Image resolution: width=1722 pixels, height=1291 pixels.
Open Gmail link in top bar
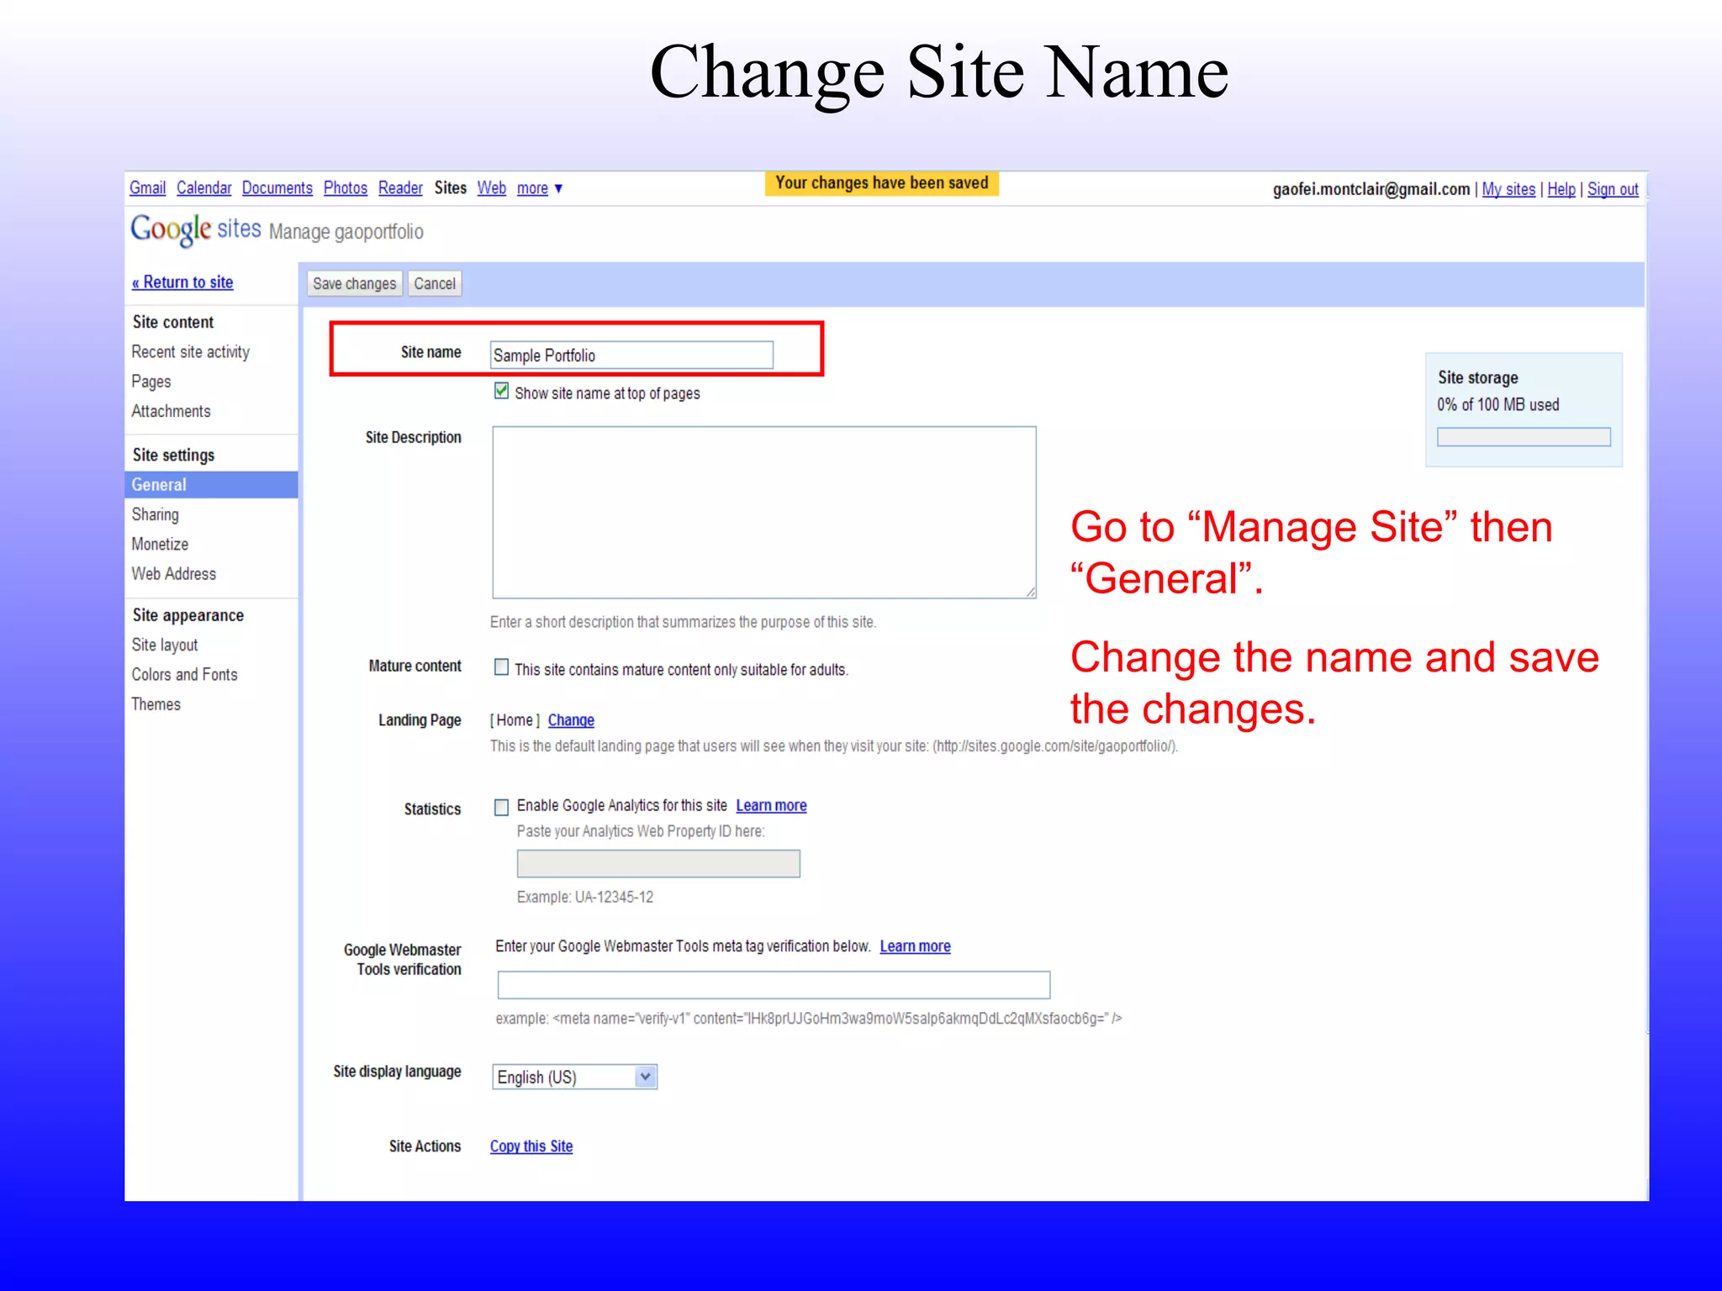pos(147,188)
